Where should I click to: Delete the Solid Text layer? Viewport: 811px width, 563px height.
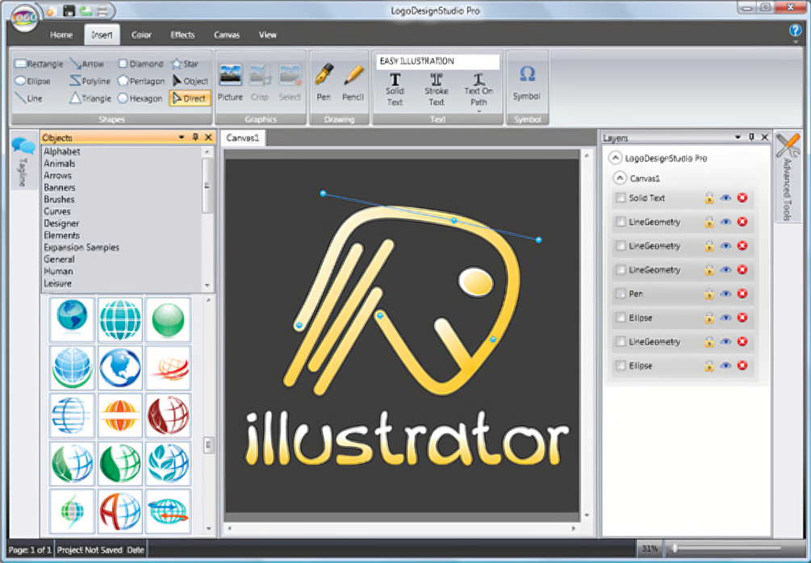tap(742, 198)
